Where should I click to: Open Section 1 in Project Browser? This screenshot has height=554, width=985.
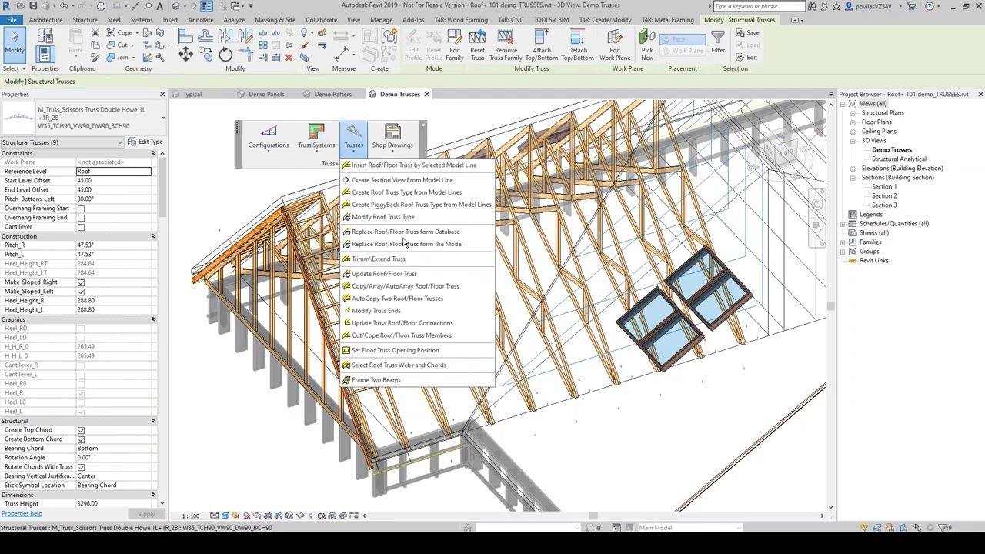click(x=884, y=187)
